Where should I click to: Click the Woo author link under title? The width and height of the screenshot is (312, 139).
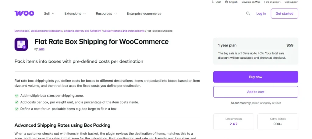[41, 49]
